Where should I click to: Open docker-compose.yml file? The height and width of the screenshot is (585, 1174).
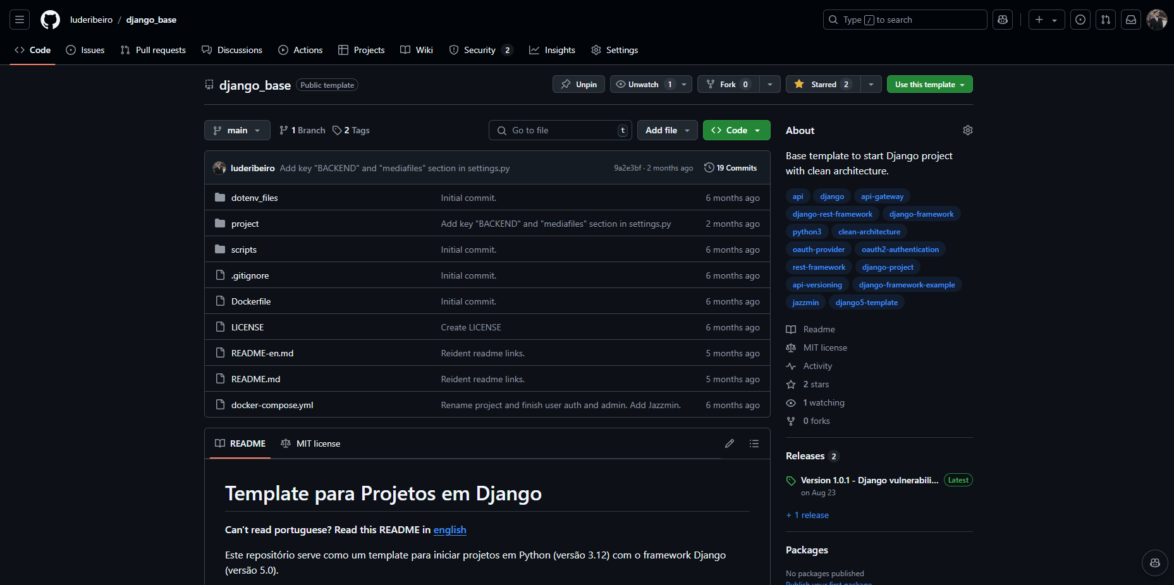coord(272,405)
